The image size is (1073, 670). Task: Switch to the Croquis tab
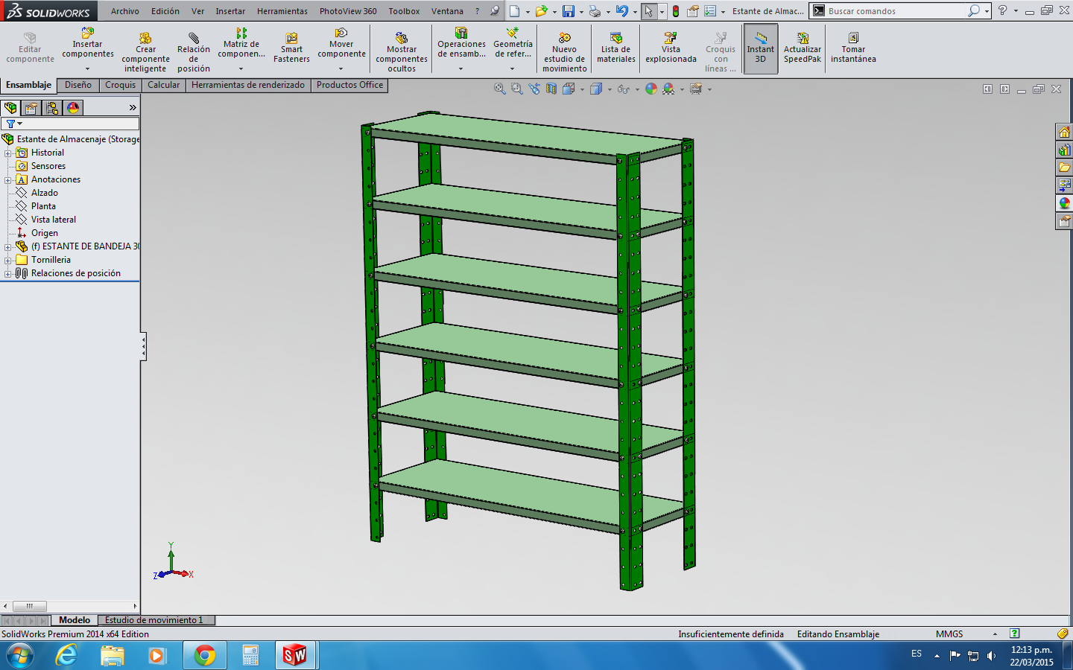[x=121, y=85]
